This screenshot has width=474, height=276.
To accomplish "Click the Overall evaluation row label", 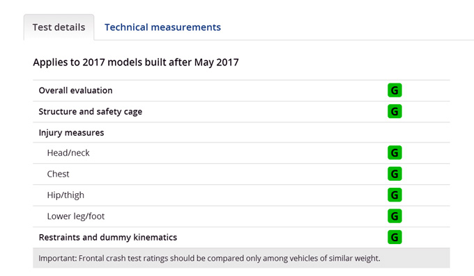I will click(x=75, y=90).
